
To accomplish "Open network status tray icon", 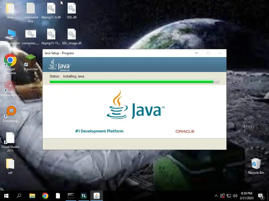I will (229, 196).
